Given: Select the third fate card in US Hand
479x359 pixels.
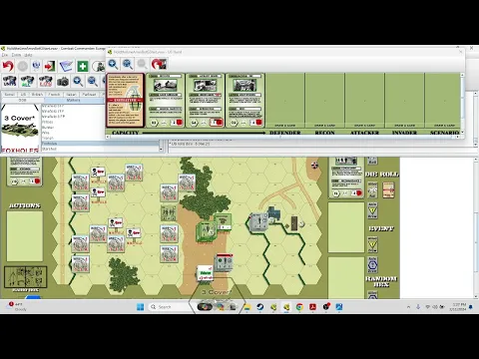Looking at the screenshot, I should point(245,100).
